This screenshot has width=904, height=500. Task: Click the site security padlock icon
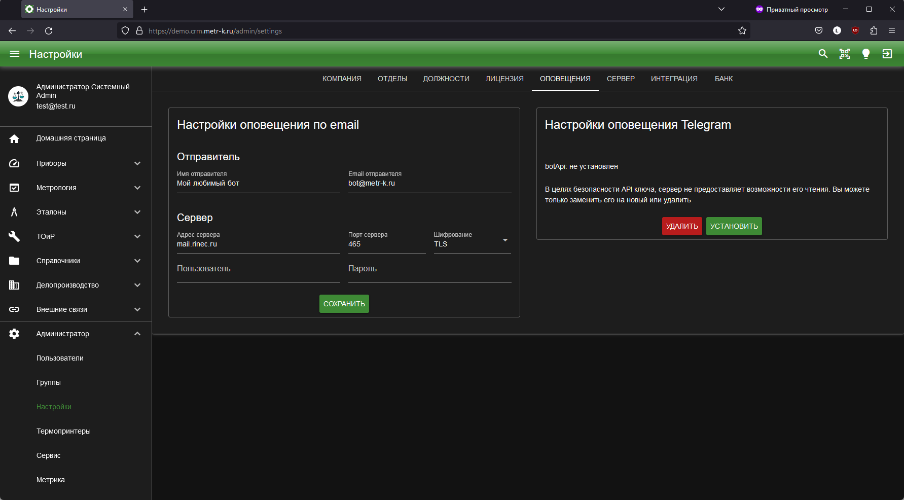point(139,31)
